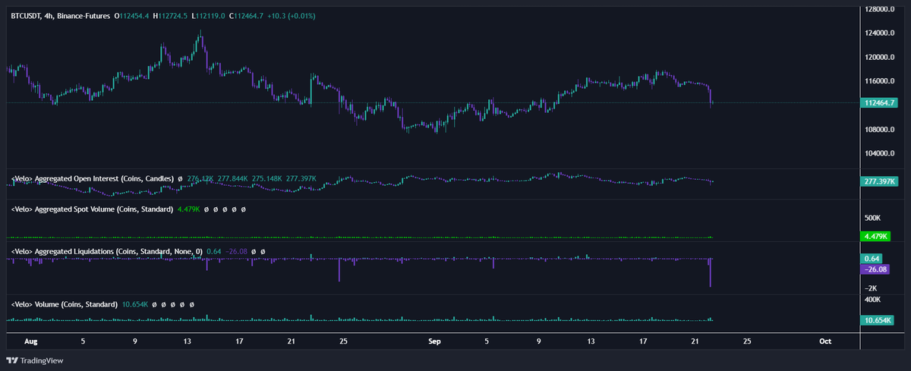Click the Velo Volume (Coins, Standard) indicator title
The width and height of the screenshot is (911, 371).
[64, 304]
